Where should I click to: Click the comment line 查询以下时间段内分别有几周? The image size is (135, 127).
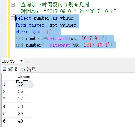click(x=52, y=4)
